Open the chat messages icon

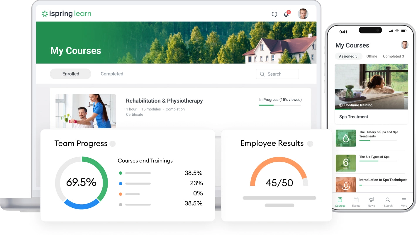tap(274, 14)
